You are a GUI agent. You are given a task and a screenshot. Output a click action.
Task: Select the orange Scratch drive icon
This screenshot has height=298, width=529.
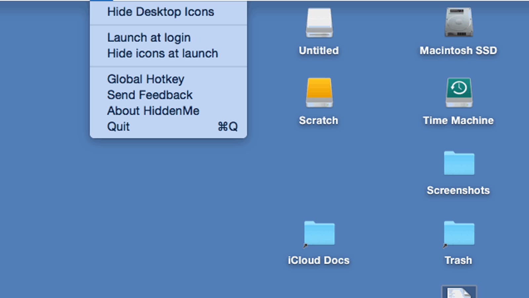tap(319, 93)
